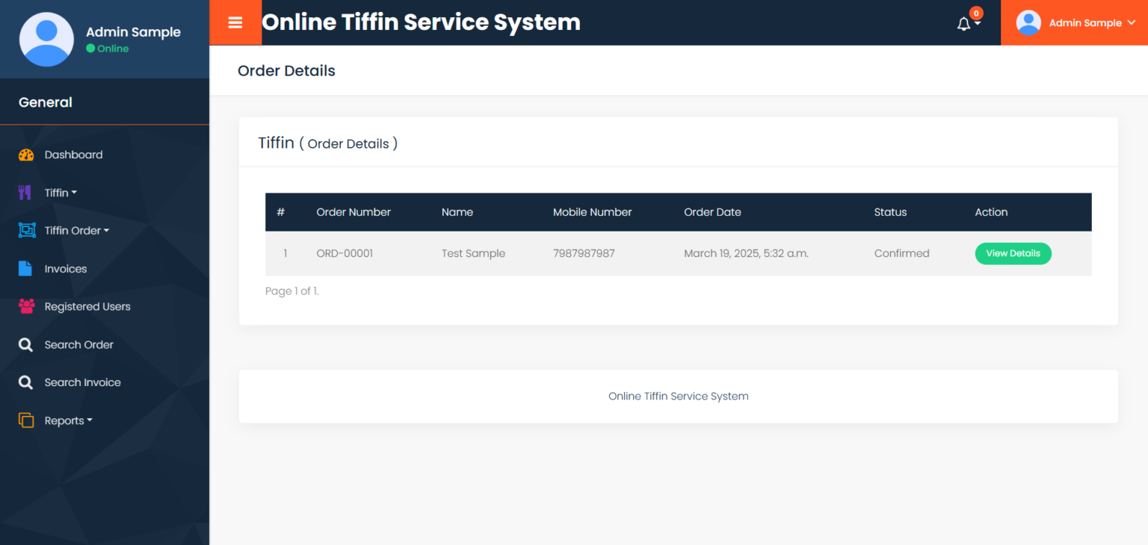This screenshot has width=1148, height=545.
Task: Go to Dashboard in sidebar
Action: pyautogui.click(x=73, y=155)
